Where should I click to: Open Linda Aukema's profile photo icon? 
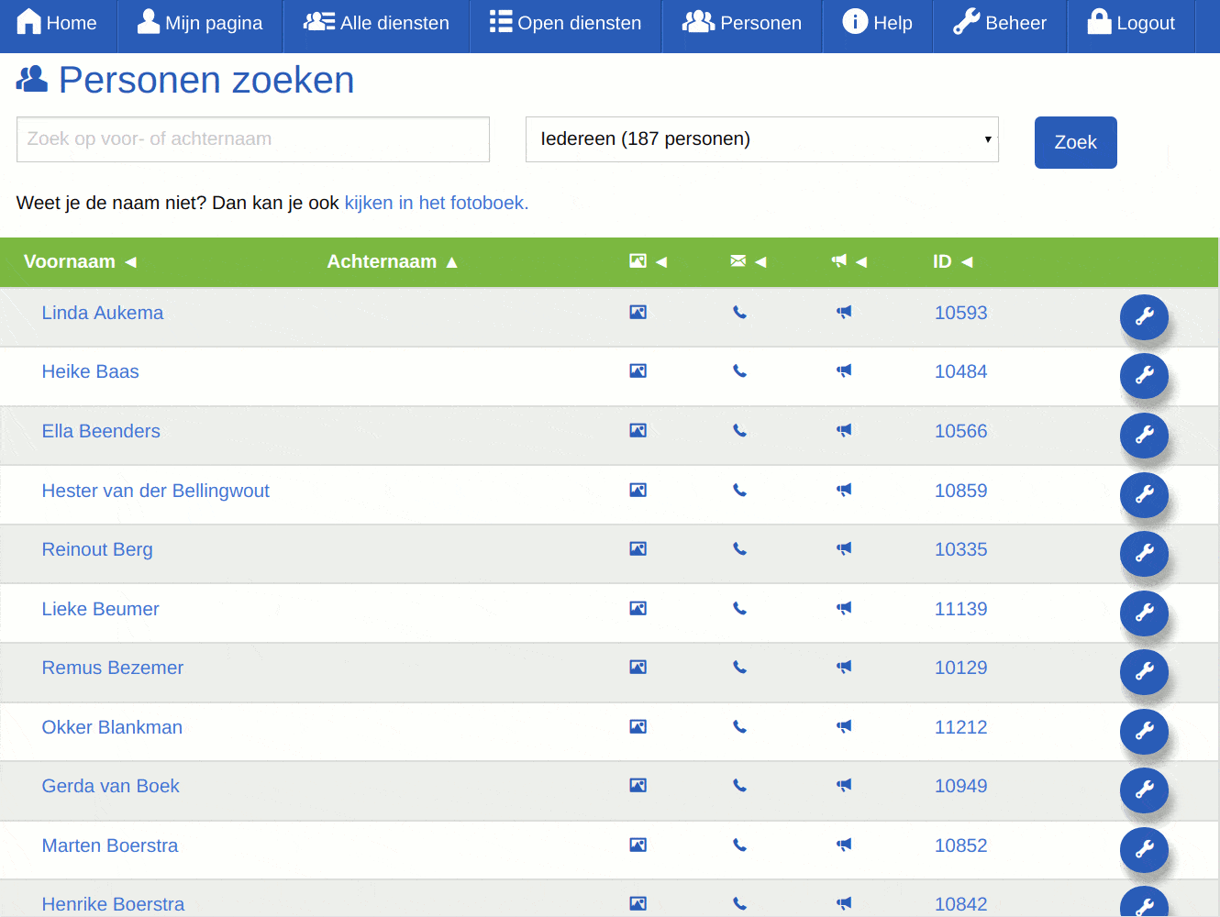638,312
